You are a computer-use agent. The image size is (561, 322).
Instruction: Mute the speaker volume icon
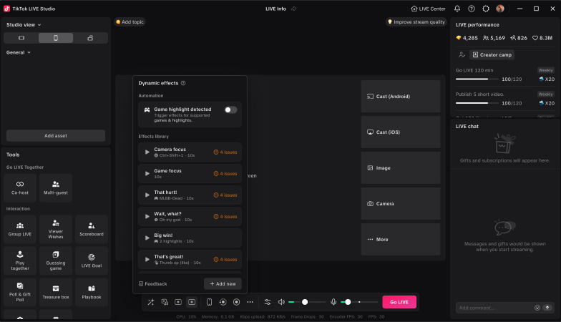282,302
